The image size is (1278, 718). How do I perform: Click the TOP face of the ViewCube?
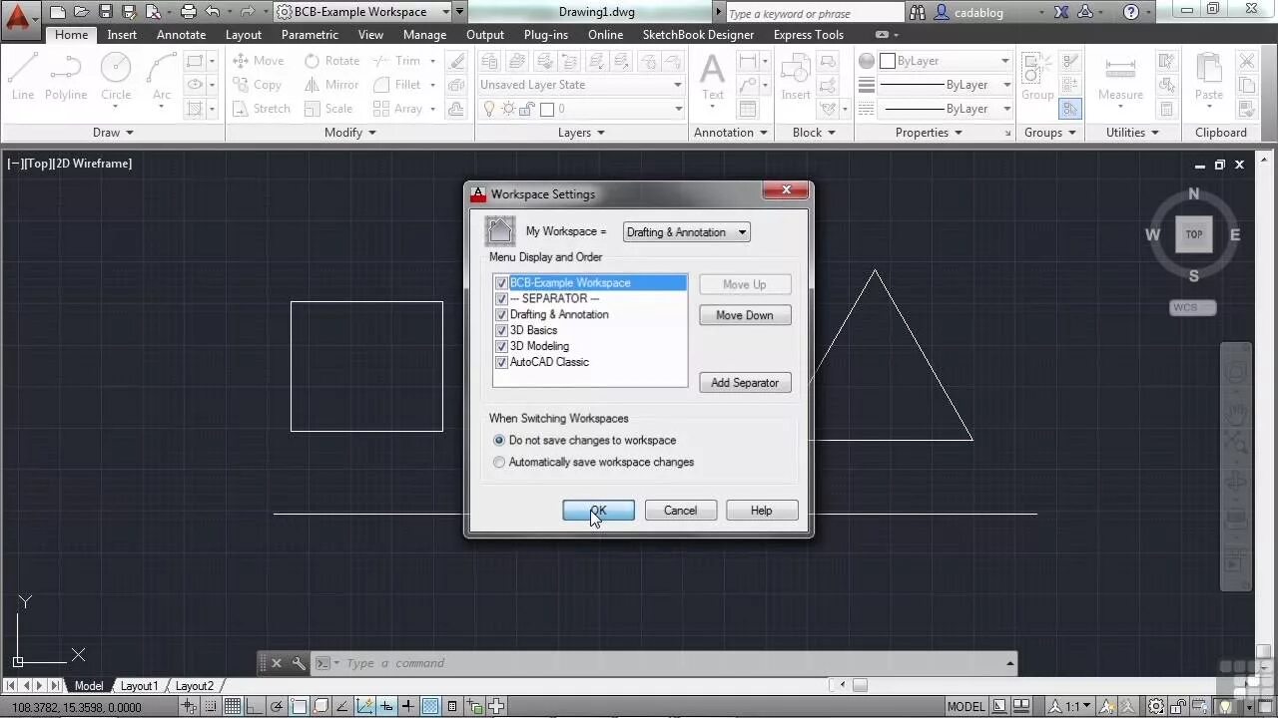tap(1194, 234)
